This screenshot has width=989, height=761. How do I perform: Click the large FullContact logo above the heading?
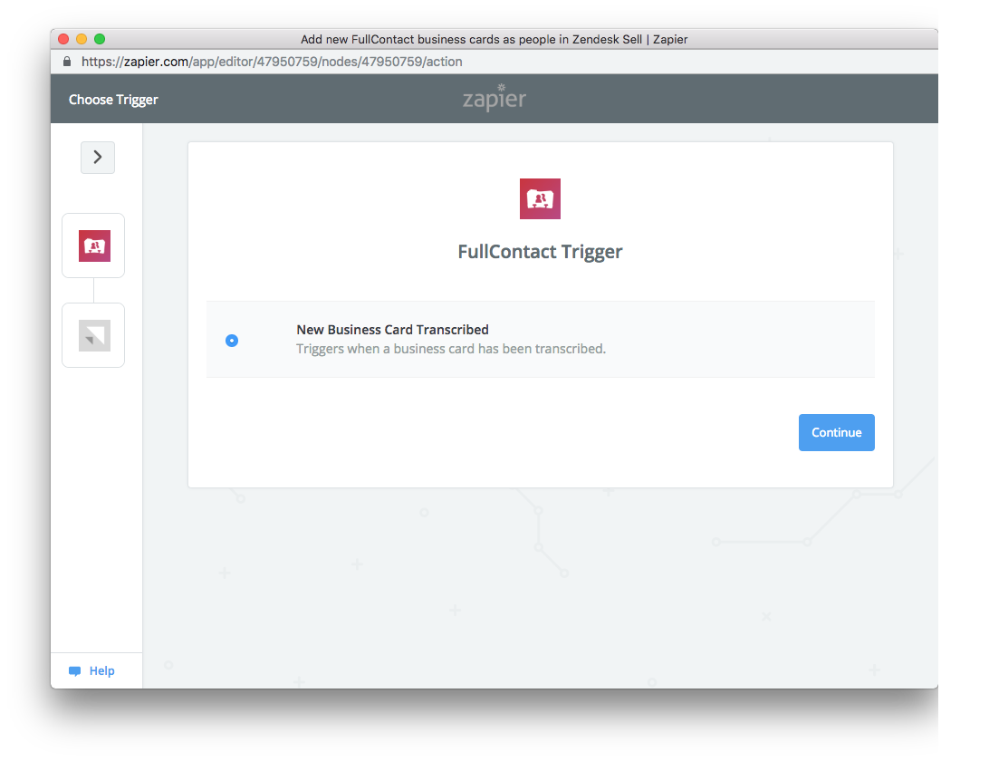540,198
